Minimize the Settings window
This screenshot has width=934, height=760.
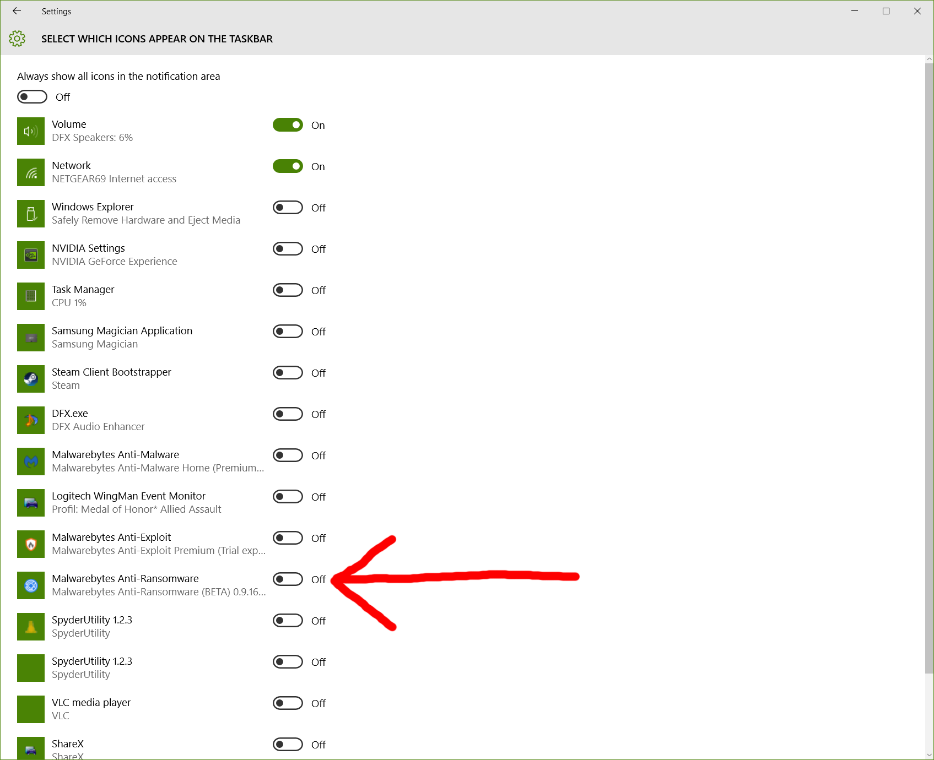tap(855, 11)
